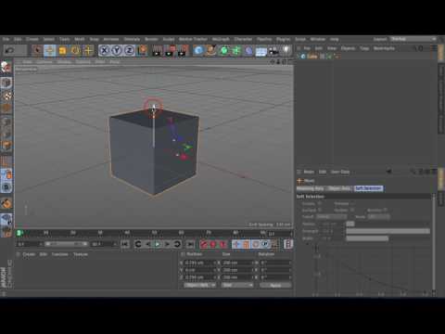Go to start of animation
The width and height of the screenshot is (445, 334).
(x=124, y=244)
